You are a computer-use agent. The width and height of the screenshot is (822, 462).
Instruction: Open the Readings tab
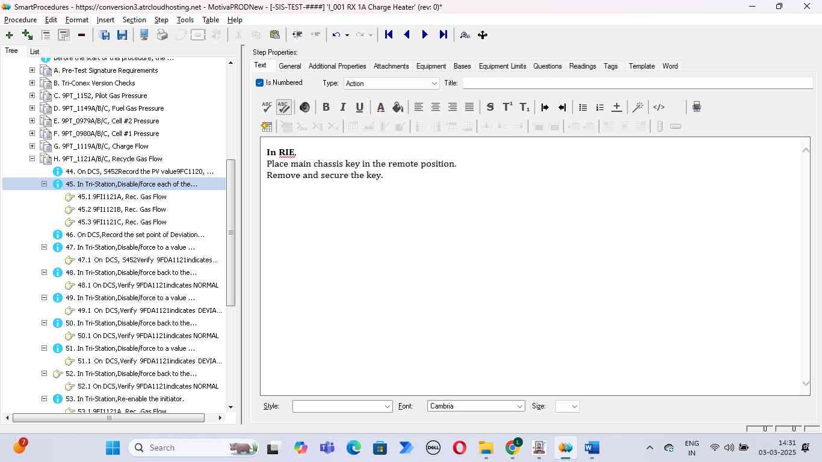(x=583, y=66)
